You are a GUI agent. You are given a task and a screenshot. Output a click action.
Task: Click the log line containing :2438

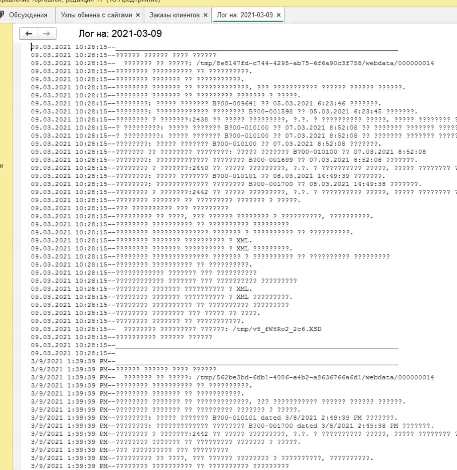point(244,119)
